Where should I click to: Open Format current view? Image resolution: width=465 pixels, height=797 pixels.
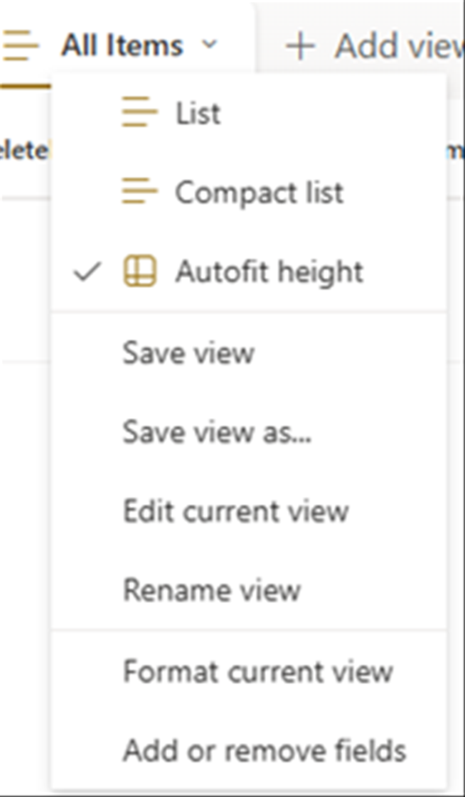[x=249, y=671]
